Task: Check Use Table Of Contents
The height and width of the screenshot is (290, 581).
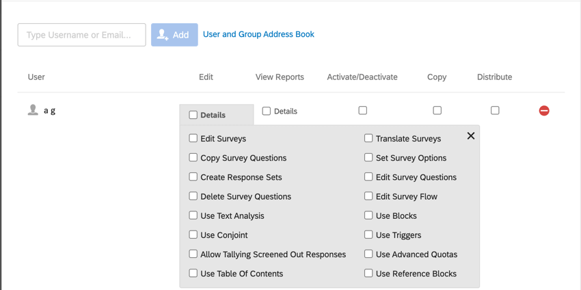Action: coord(193,274)
